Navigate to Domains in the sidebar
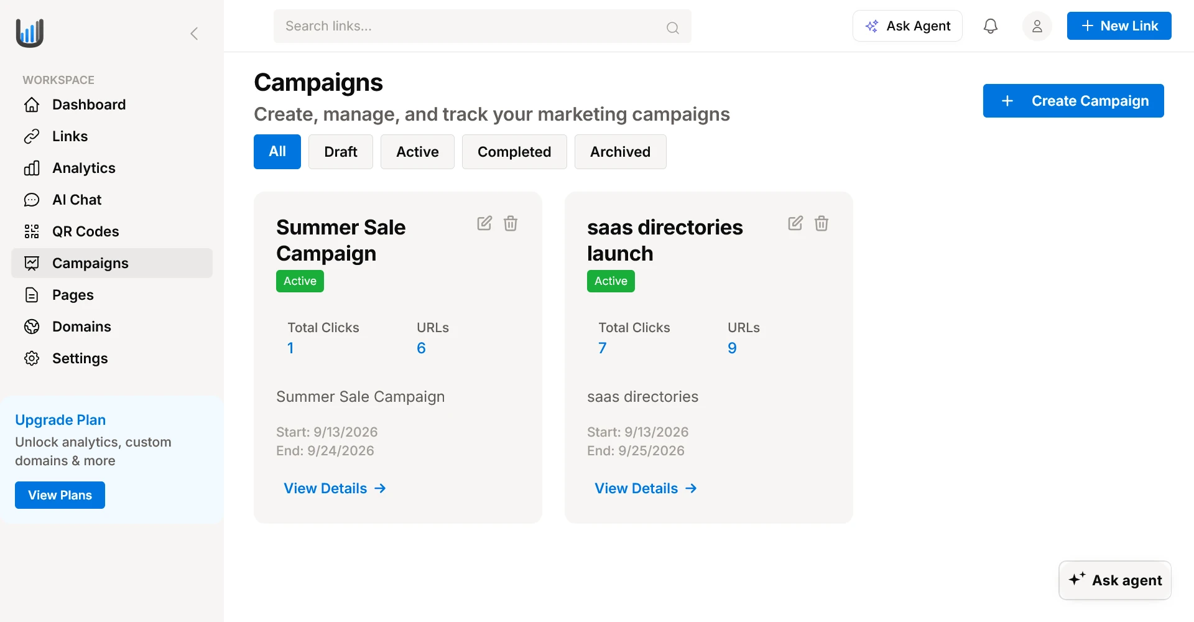This screenshot has width=1194, height=622. 112,327
